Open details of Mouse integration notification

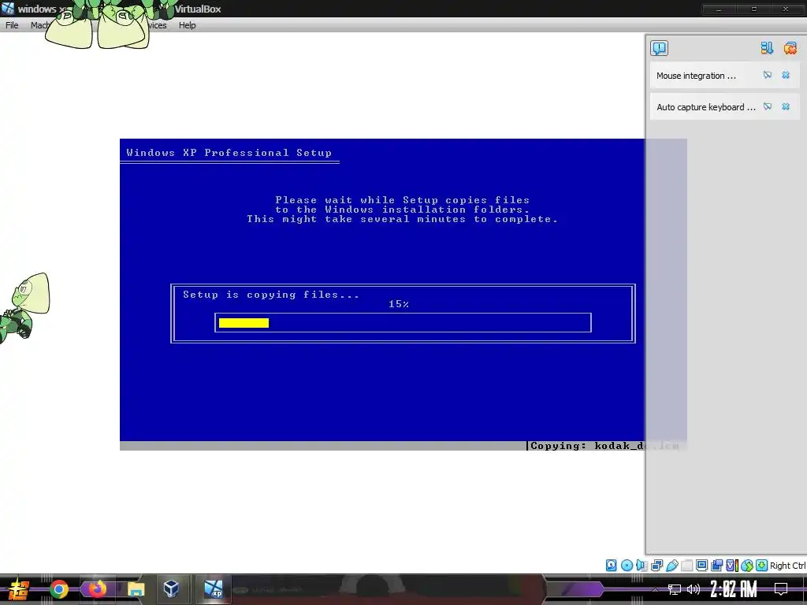click(768, 75)
